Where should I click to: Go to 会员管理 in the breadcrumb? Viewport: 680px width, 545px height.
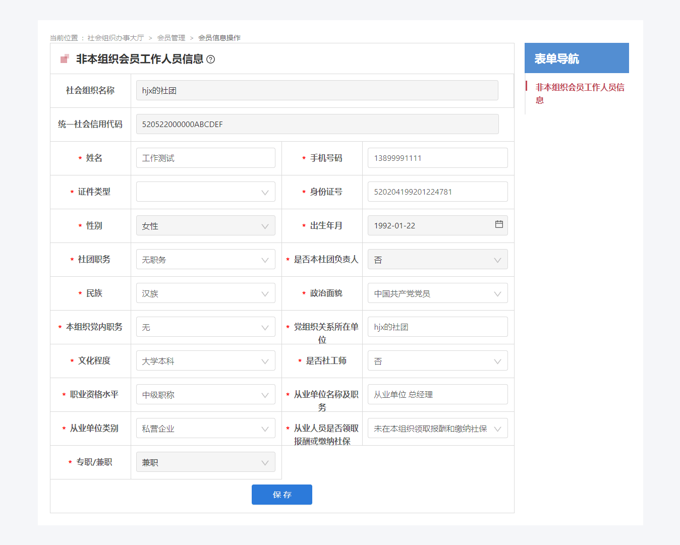click(171, 38)
